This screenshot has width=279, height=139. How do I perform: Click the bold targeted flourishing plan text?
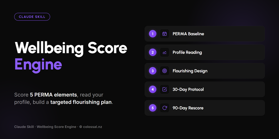[x=81, y=102]
